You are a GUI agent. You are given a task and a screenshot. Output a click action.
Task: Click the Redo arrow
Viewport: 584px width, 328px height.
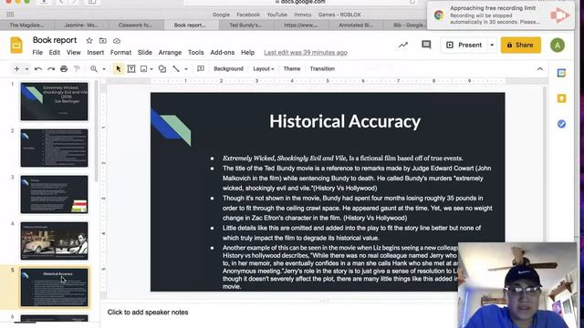pyautogui.click(x=51, y=69)
